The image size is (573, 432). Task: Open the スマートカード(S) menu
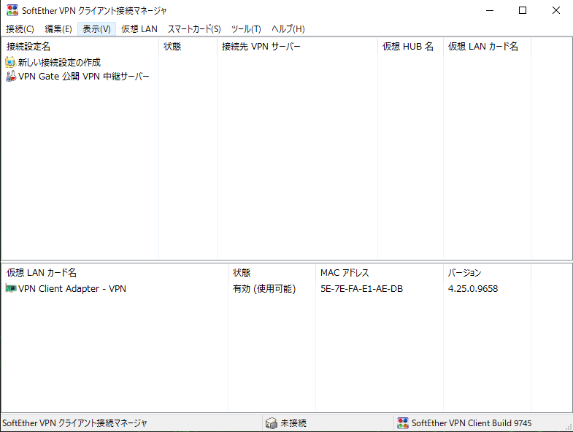194,29
